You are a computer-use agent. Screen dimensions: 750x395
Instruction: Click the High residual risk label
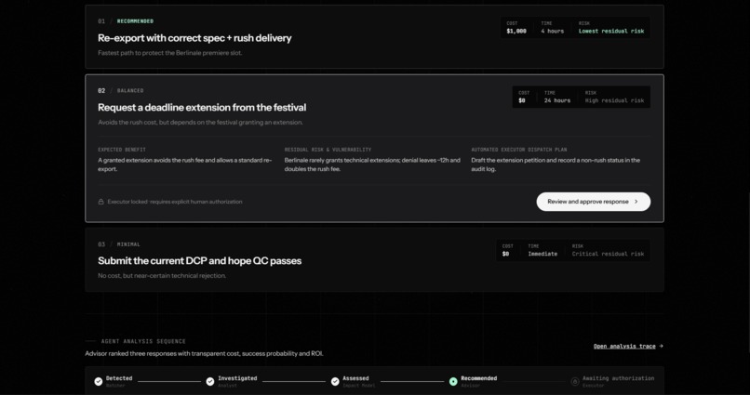(614, 100)
